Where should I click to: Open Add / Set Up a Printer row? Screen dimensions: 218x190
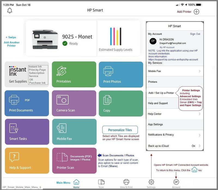pyautogui.click(x=161, y=93)
